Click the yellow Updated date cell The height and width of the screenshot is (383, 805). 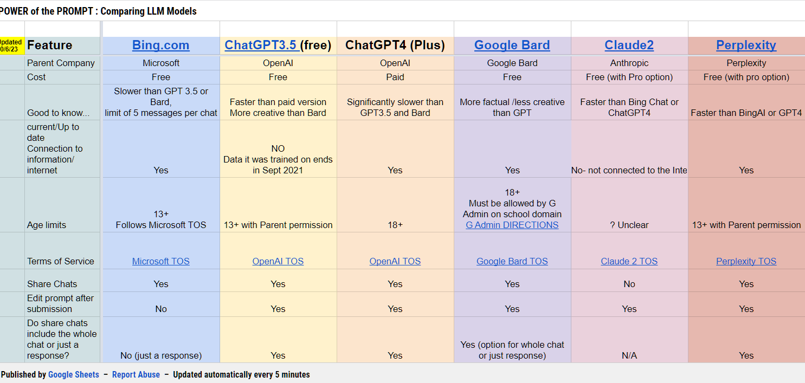point(11,46)
